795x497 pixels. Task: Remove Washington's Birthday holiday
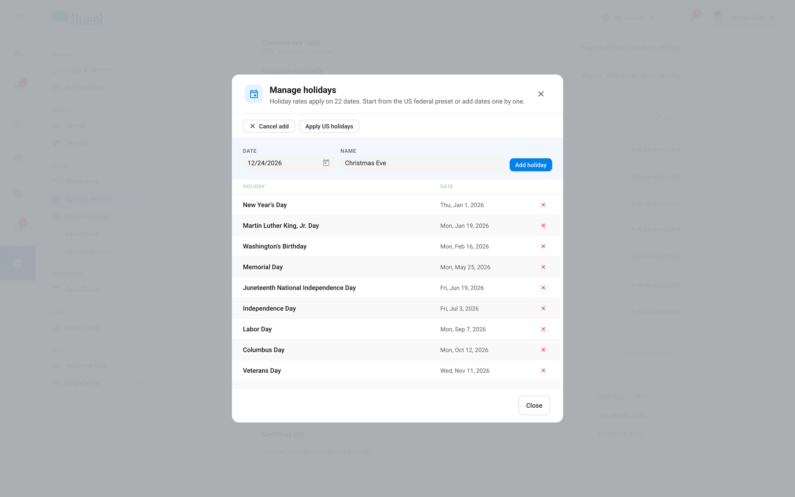pyautogui.click(x=543, y=246)
